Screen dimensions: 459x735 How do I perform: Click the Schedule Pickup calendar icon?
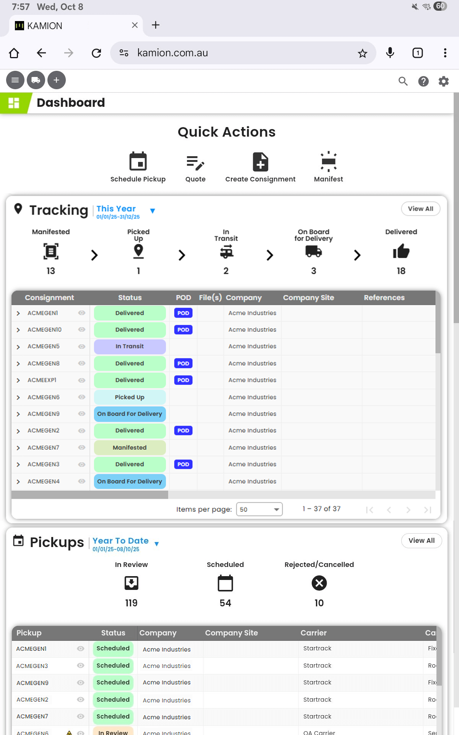coord(138,162)
